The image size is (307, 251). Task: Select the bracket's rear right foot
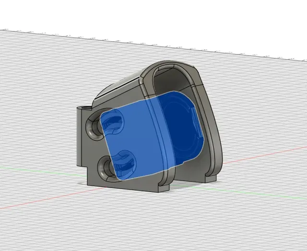coord(211,179)
